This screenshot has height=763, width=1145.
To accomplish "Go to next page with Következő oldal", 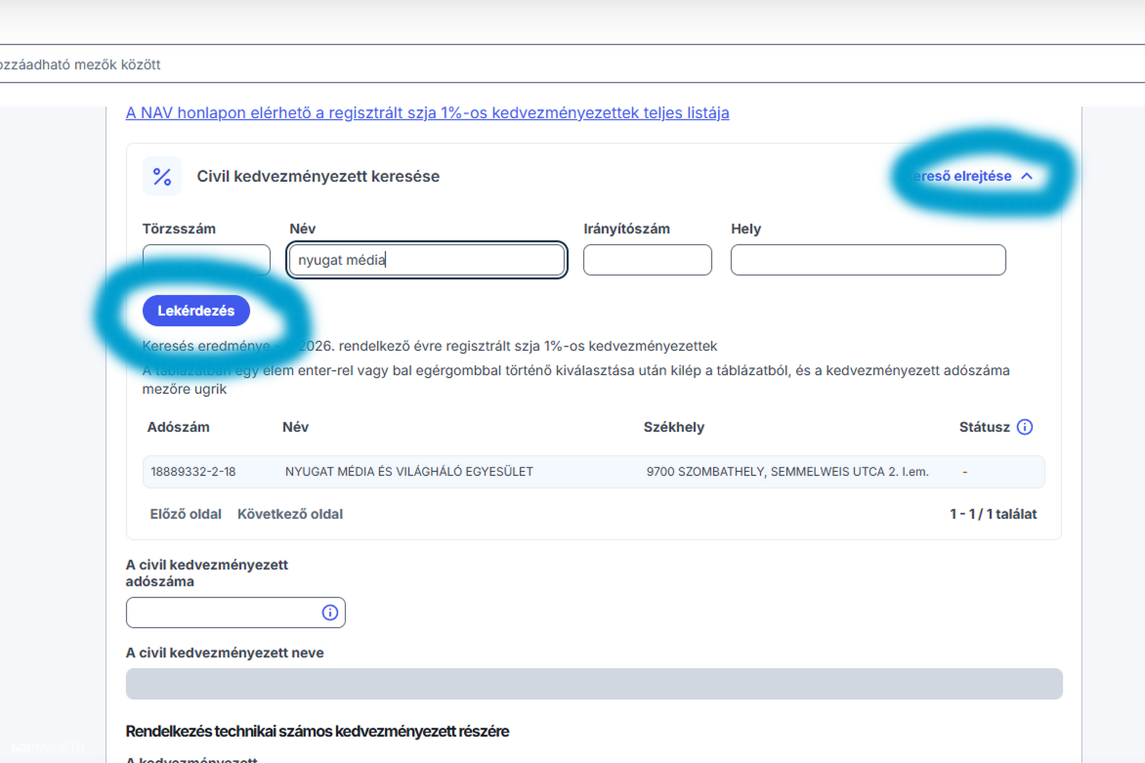I will 290,514.
